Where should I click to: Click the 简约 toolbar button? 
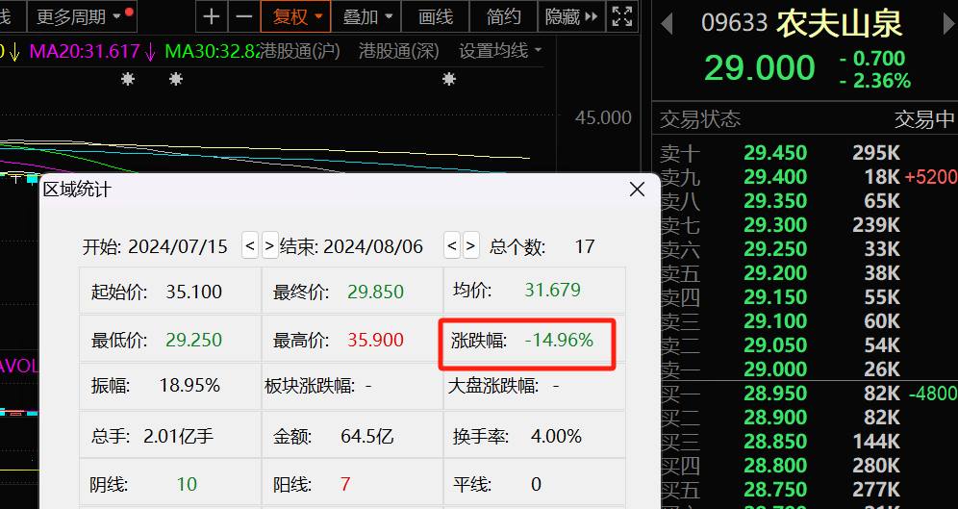coord(503,16)
